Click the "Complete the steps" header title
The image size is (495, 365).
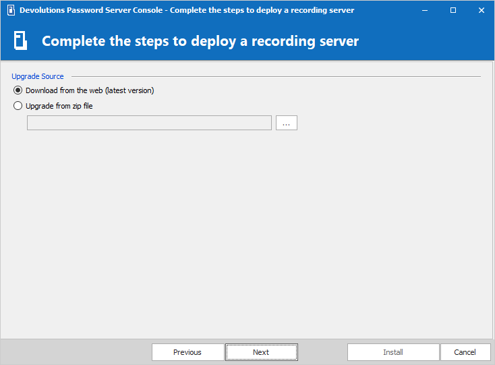coord(200,41)
